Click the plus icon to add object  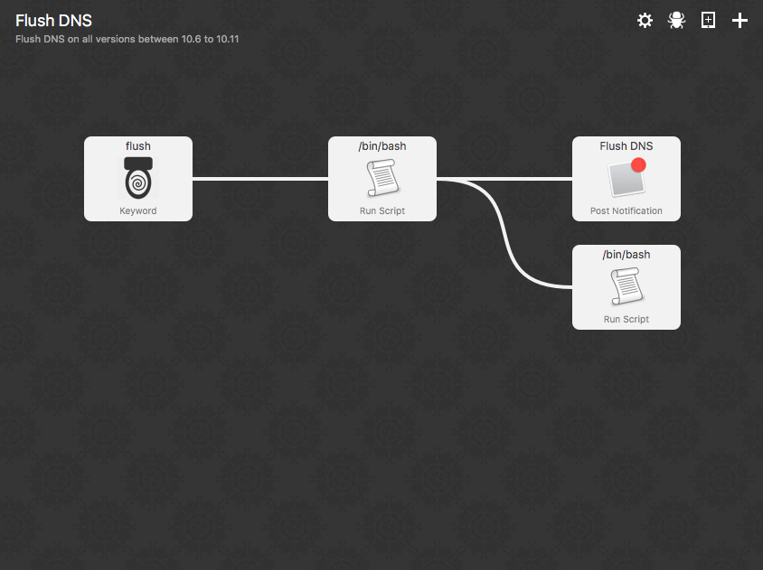click(x=739, y=20)
